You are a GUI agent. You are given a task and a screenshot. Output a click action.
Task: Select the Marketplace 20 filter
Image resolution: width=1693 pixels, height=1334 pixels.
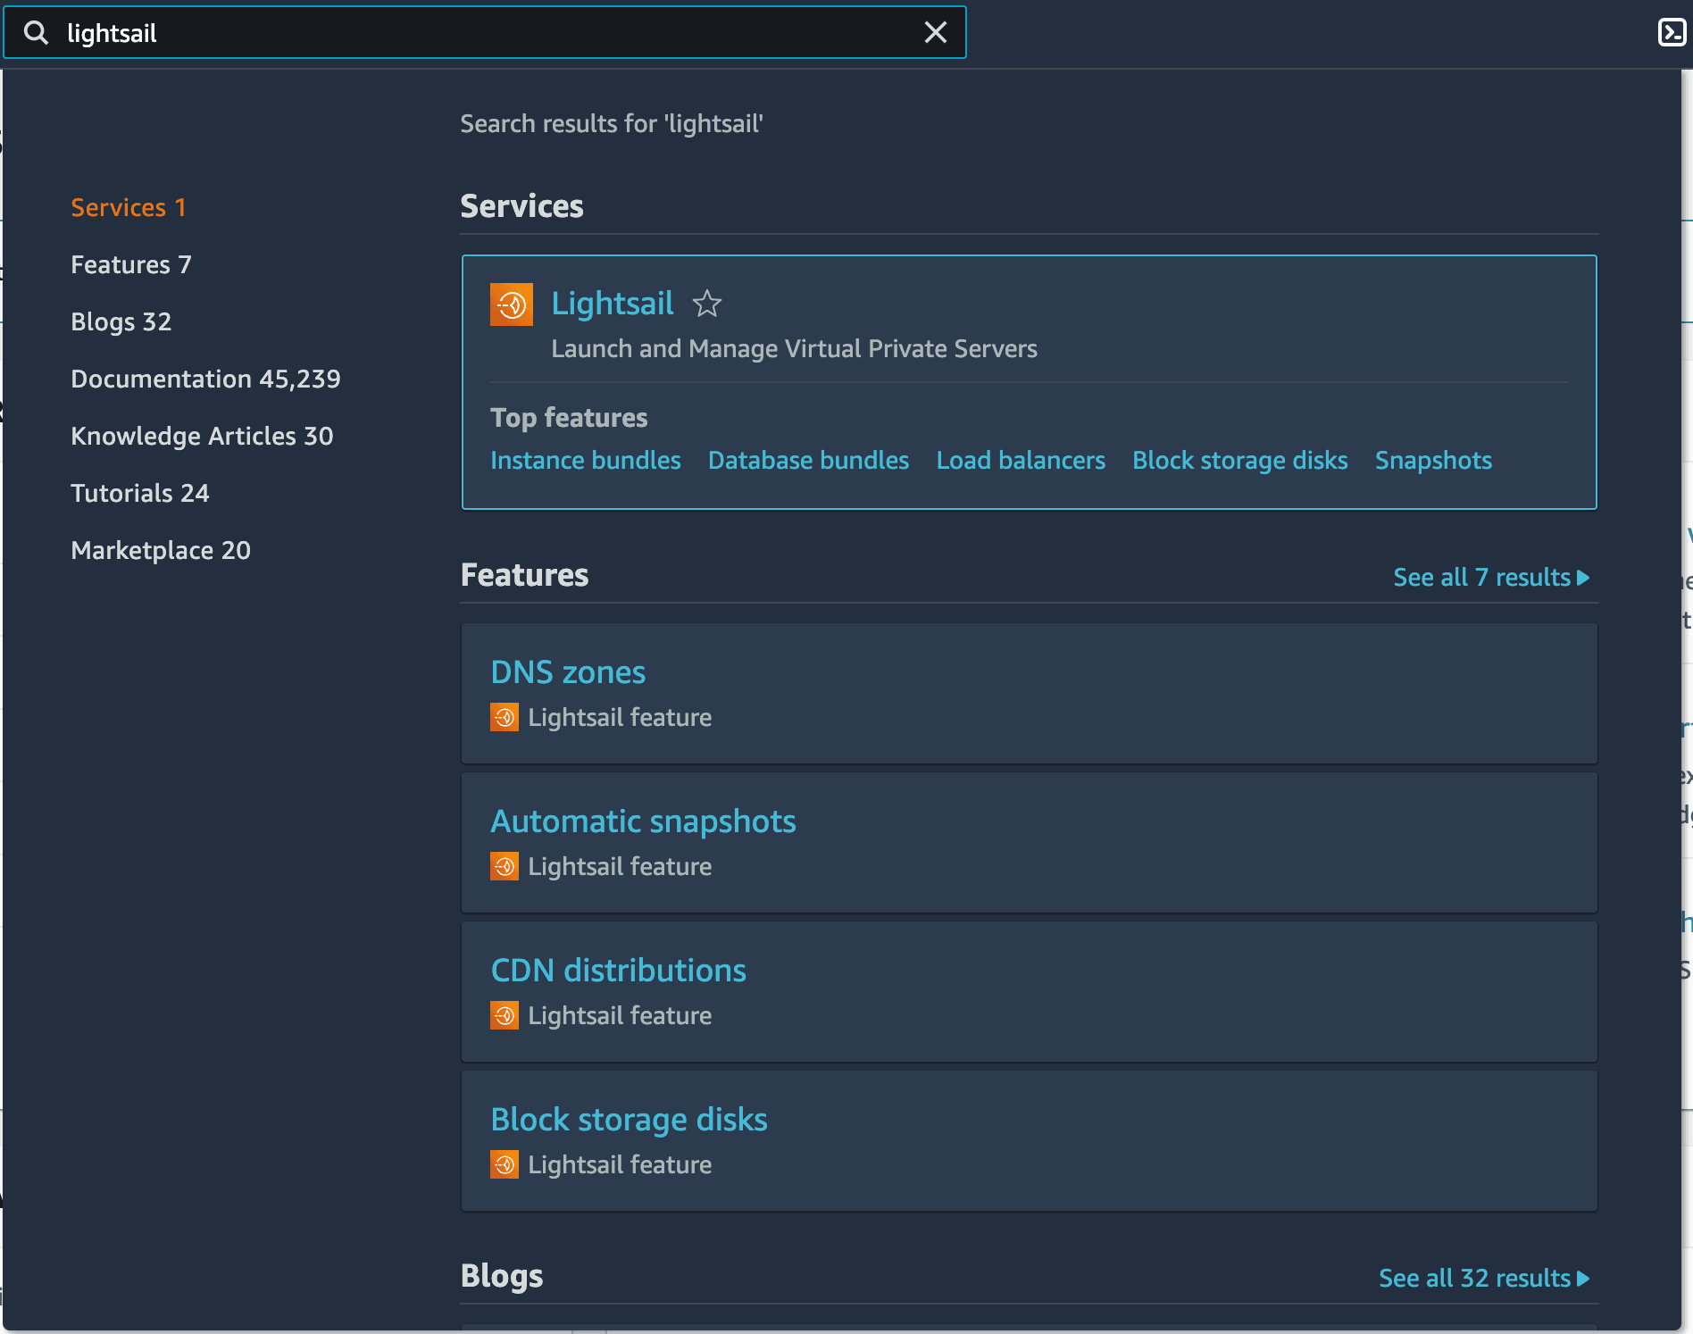161,550
